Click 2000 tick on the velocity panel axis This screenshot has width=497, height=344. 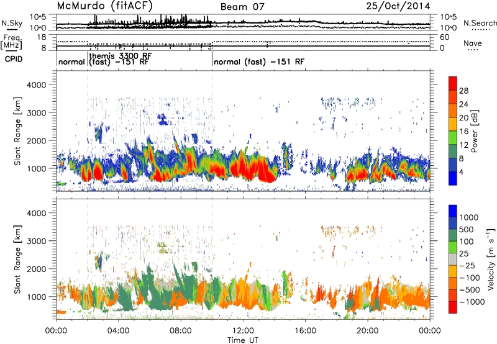point(36,269)
